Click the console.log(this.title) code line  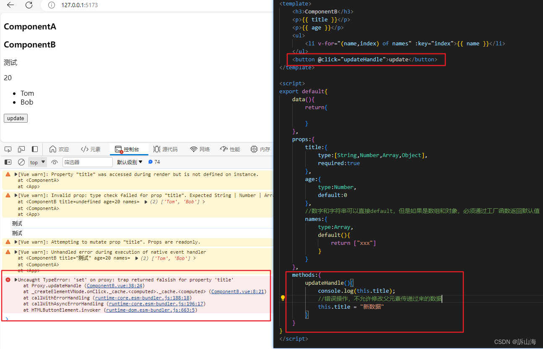[x=356, y=291]
